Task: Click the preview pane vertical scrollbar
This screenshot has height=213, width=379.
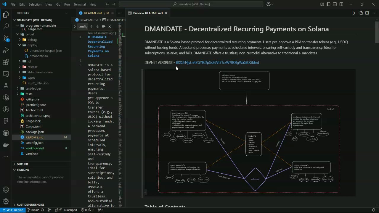Action: click(377, 33)
